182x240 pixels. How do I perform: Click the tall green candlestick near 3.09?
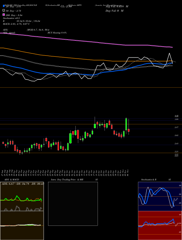pos(126,124)
